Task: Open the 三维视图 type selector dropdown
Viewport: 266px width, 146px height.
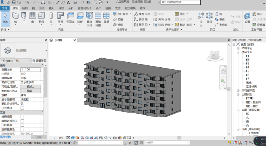Action: 46,50
